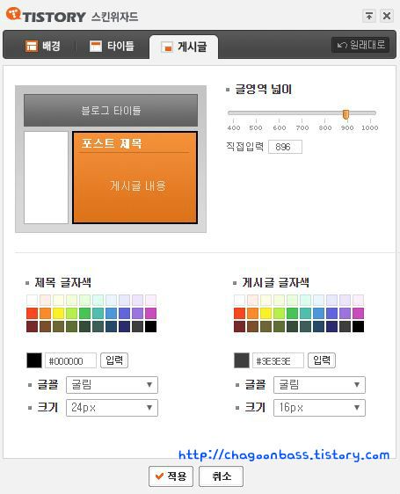The image size is (400, 494).
Task: Click the black current color box for title
Action: [34, 360]
